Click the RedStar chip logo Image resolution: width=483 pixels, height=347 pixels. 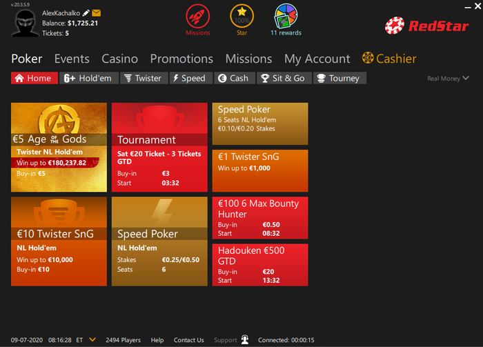pyautogui.click(x=395, y=26)
